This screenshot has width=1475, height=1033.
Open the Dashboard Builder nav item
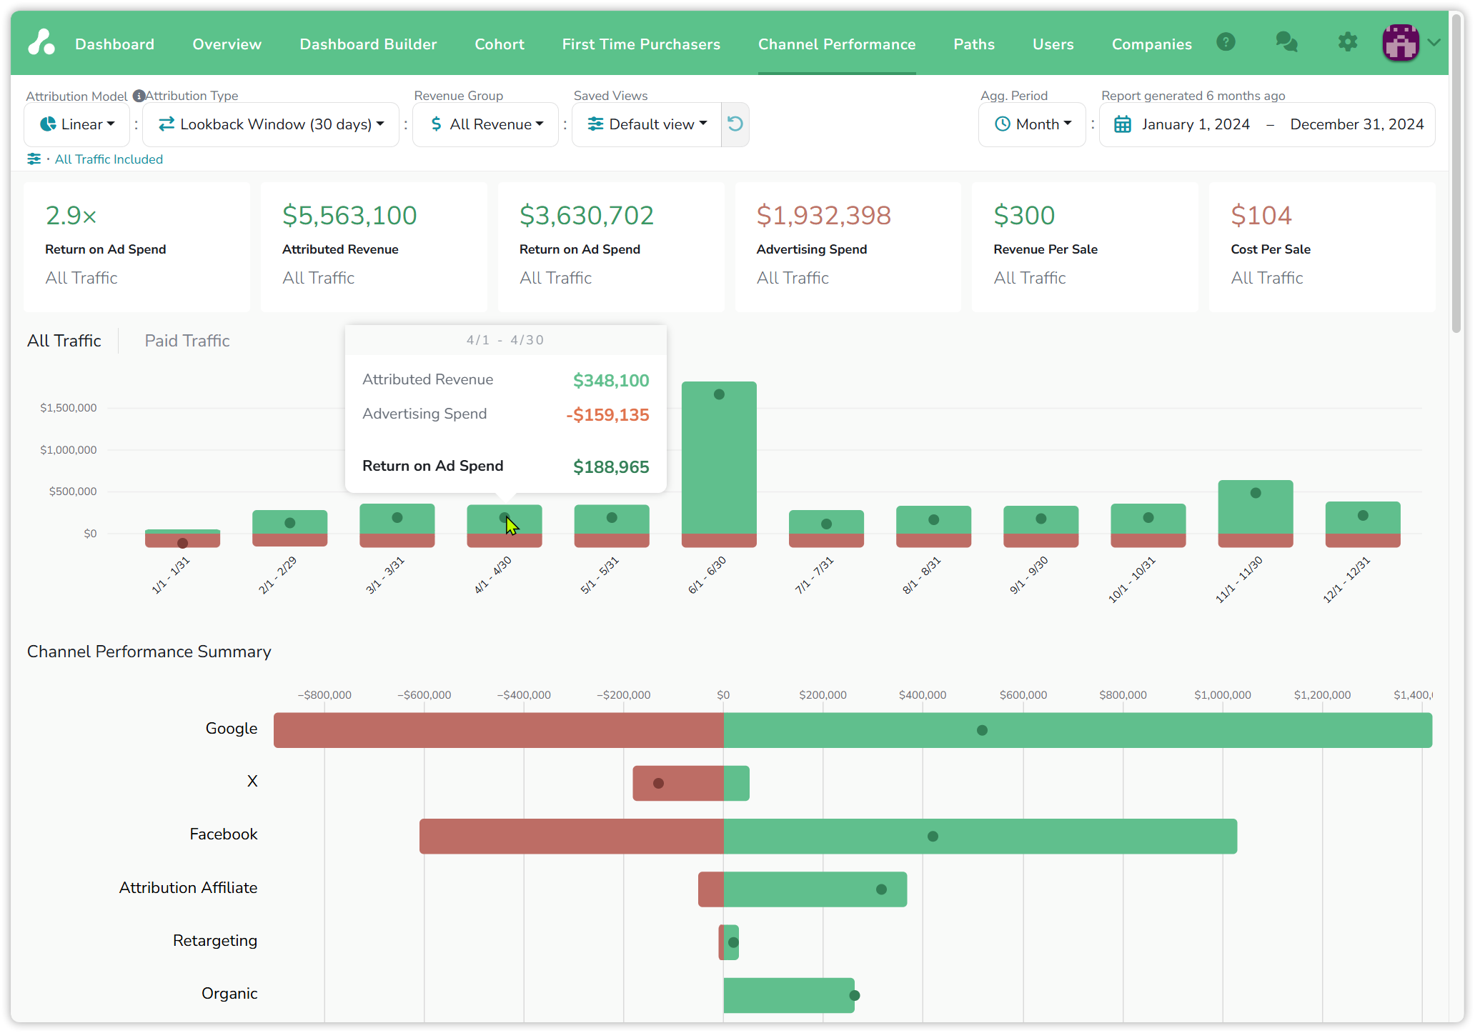368,44
